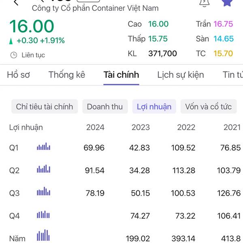Tap the clock icon beside Liên tục

(x=14, y=55)
